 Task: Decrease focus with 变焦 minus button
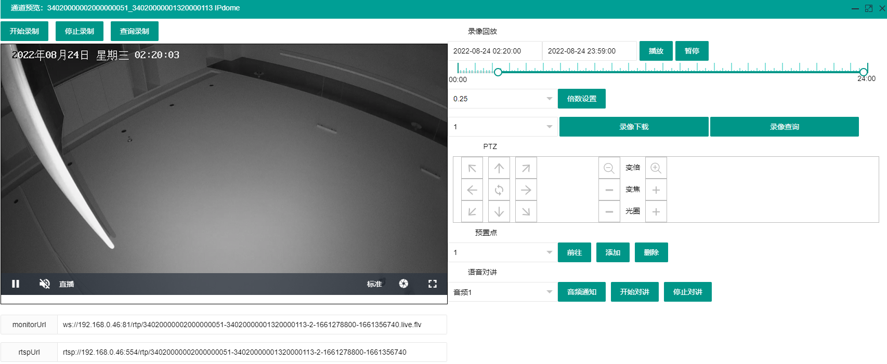pos(609,190)
